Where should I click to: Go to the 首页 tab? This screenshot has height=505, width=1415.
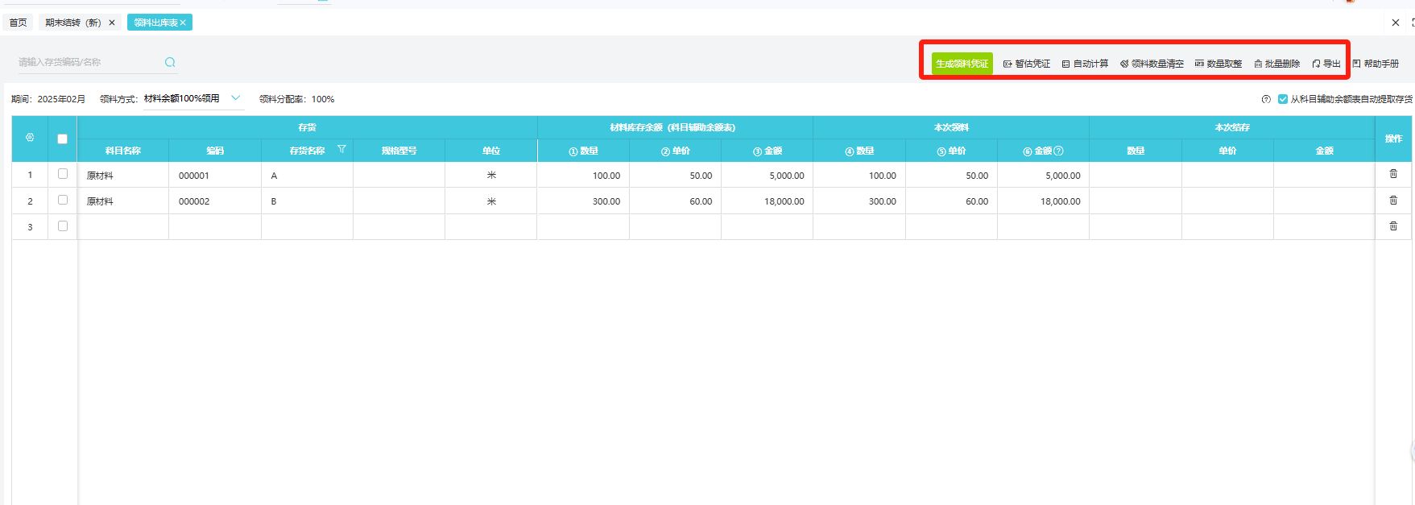click(18, 23)
